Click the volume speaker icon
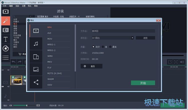This screenshot has height=110, width=188. (182, 62)
